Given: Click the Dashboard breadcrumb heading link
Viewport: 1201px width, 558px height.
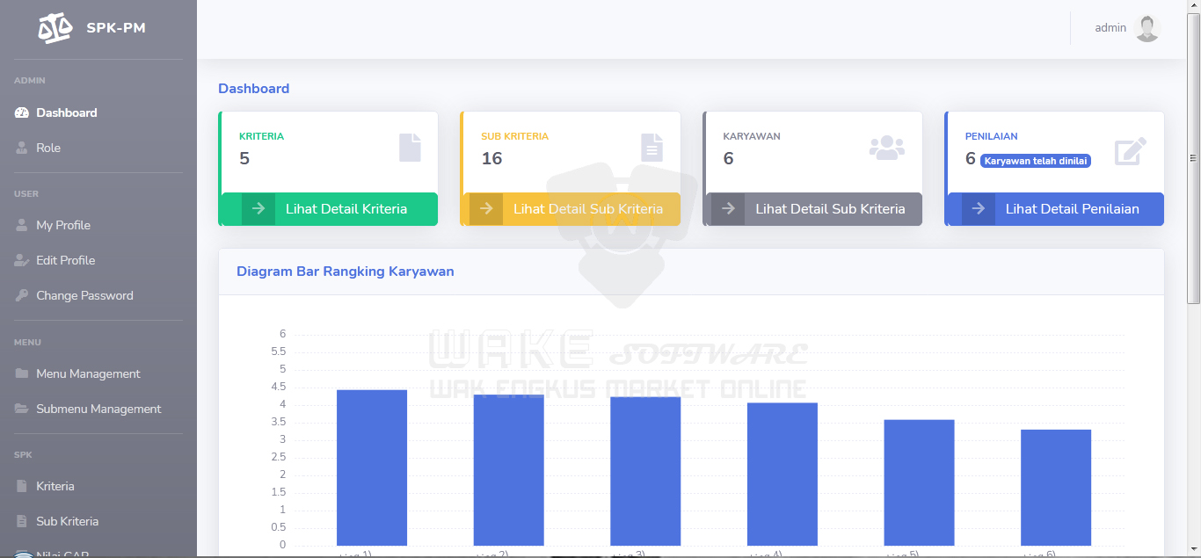Looking at the screenshot, I should (254, 88).
